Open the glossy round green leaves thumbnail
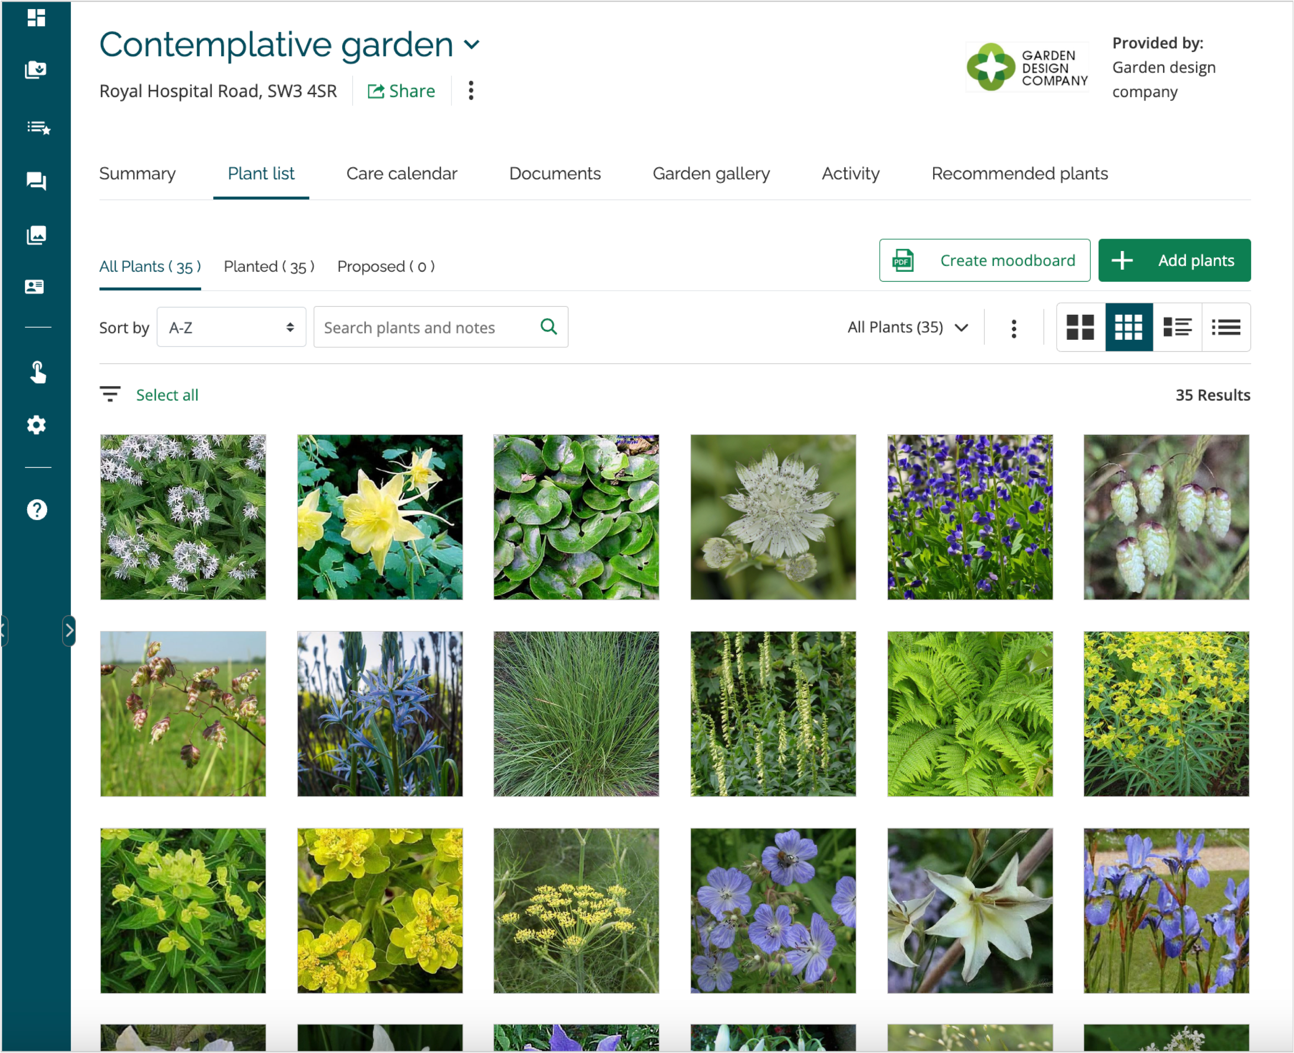 point(576,517)
